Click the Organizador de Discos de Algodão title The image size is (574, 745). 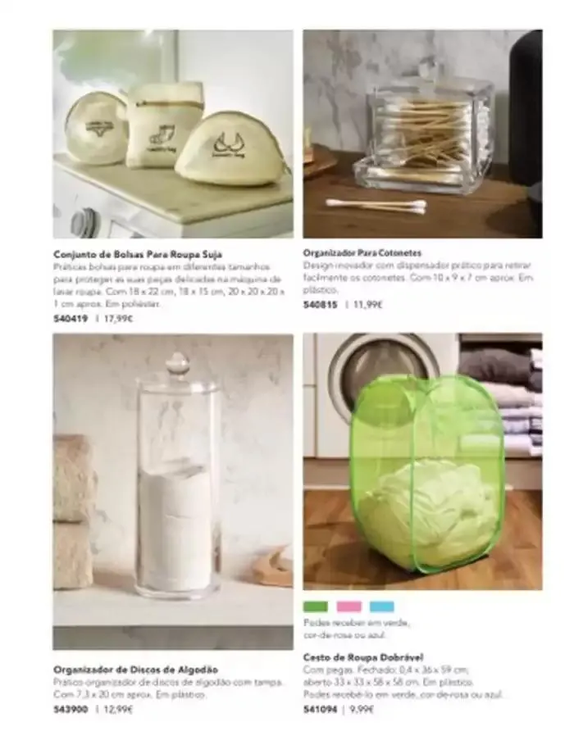pos(135,670)
